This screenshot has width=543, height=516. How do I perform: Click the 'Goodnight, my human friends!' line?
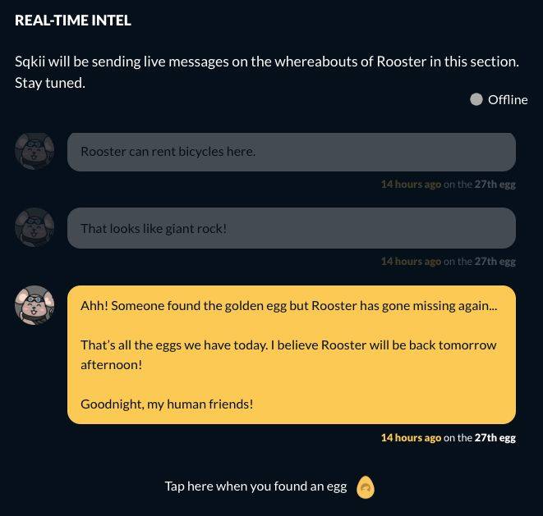167,404
